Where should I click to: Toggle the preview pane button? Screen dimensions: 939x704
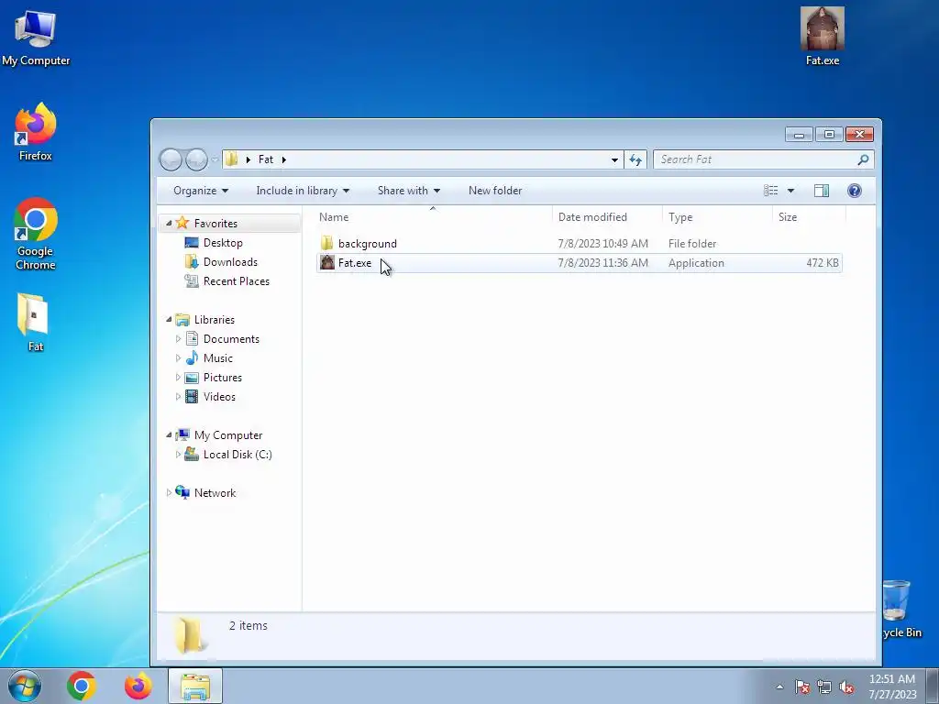(x=822, y=191)
